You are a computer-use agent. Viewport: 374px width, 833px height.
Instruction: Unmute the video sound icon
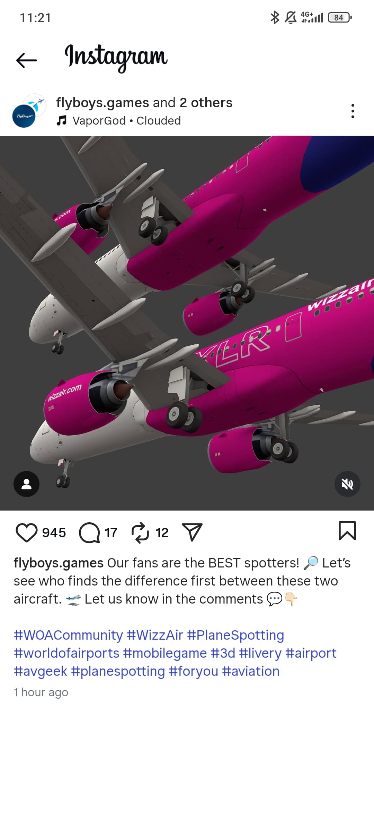click(347, 484)
